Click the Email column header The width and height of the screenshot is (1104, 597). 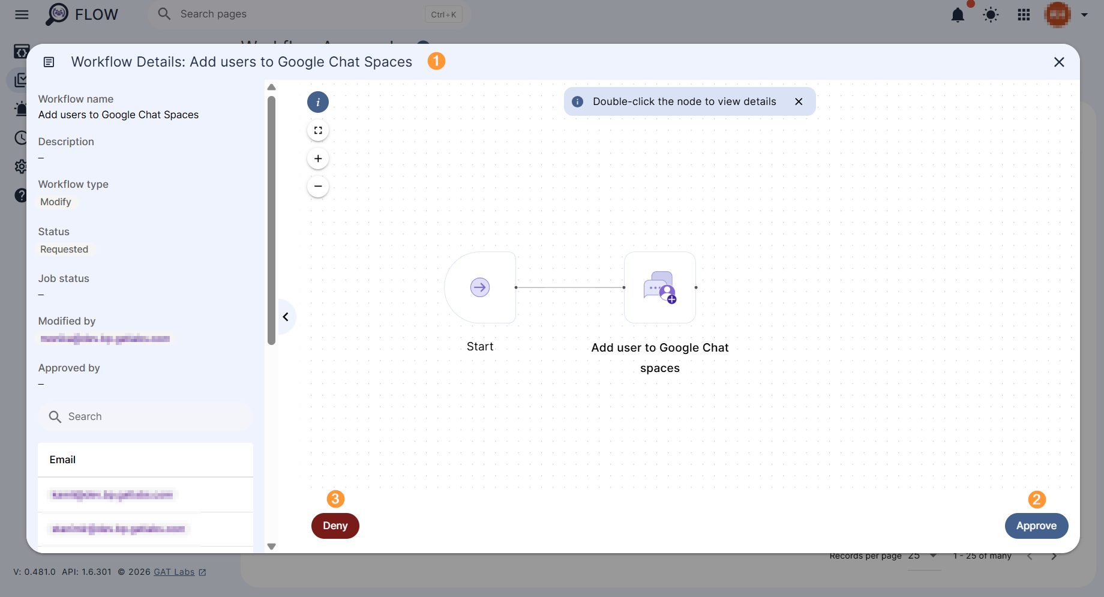pyautogui.click(x=62, y=460)
